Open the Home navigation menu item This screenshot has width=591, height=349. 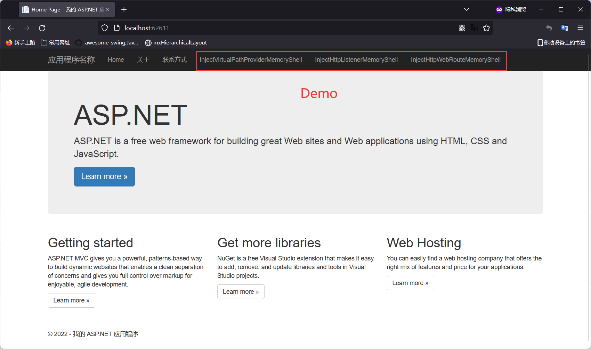[116, 60]
